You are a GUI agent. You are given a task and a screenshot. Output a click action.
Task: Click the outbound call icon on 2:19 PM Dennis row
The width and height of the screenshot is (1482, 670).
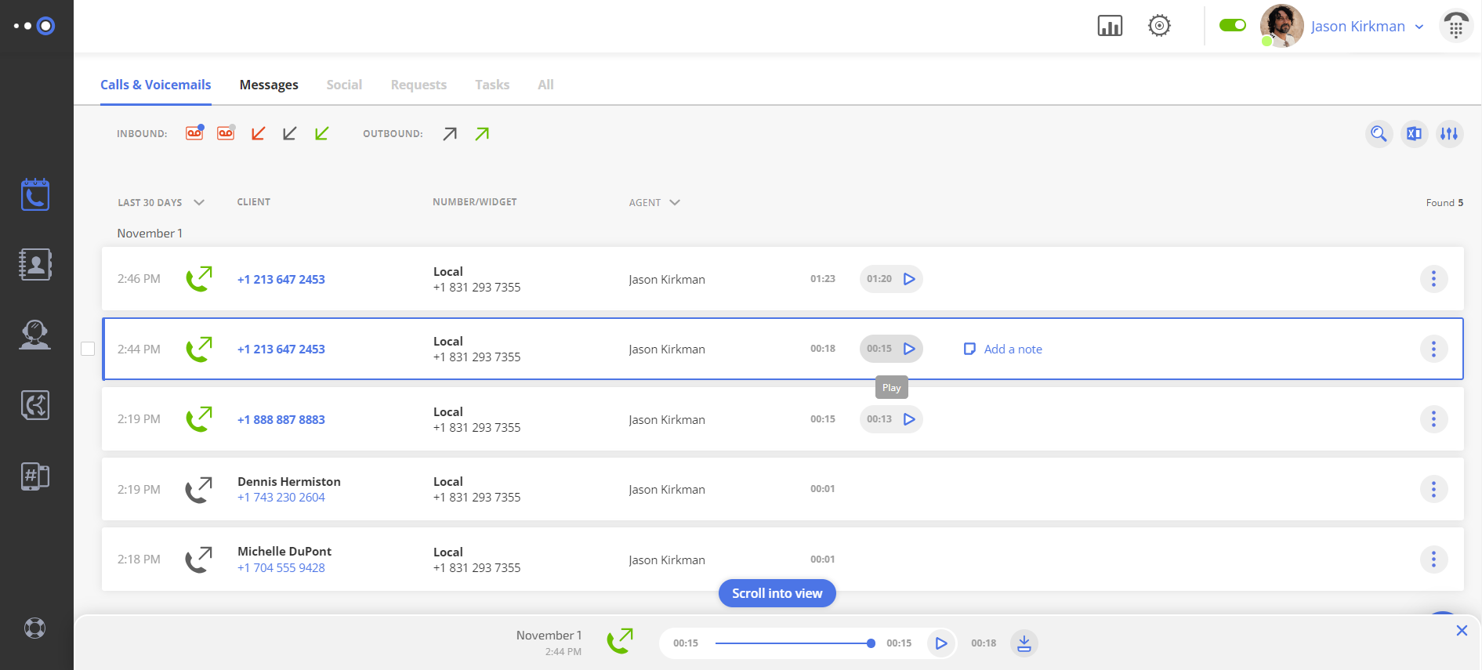199,490
